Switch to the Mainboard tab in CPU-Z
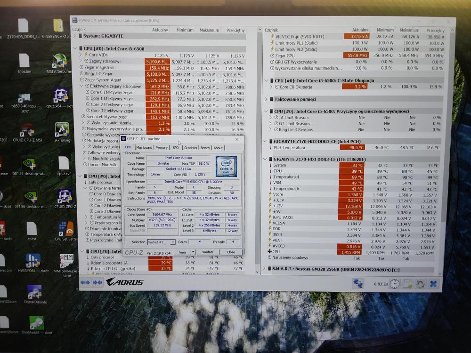Screen dimensions: 471x353 tap(144, 147)
